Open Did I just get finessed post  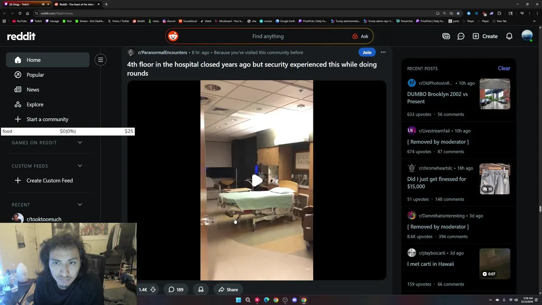pyautogui.click(x=437, y=183)
